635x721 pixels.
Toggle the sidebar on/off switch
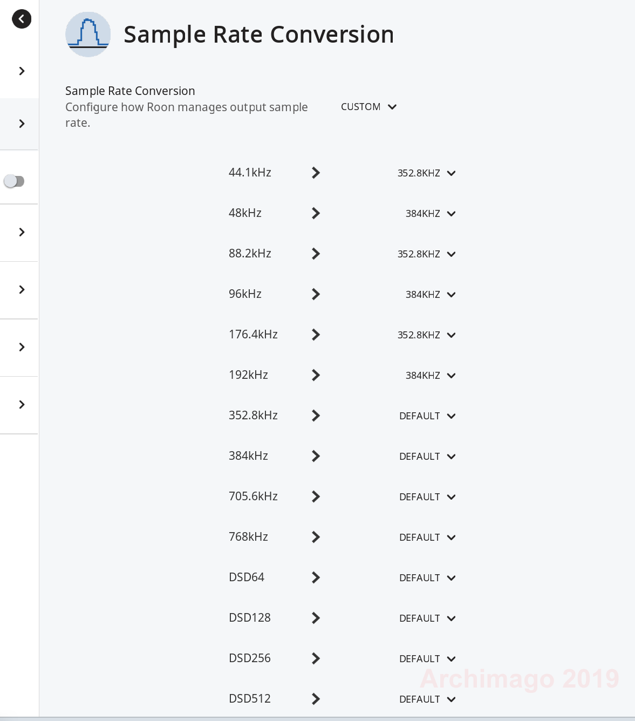click(15, 181)
